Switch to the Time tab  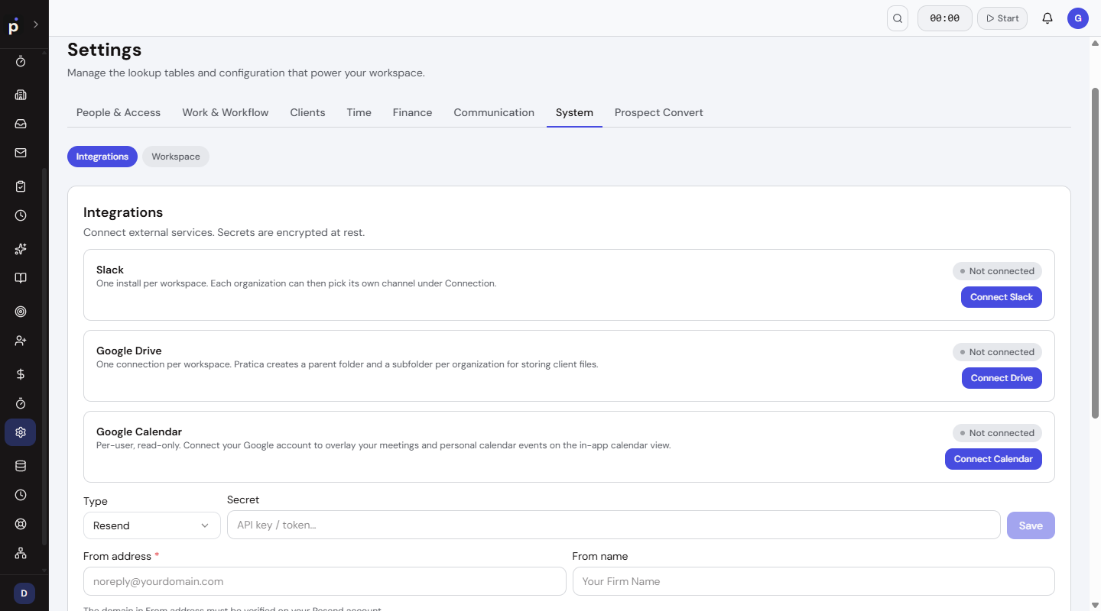(359, 112)
